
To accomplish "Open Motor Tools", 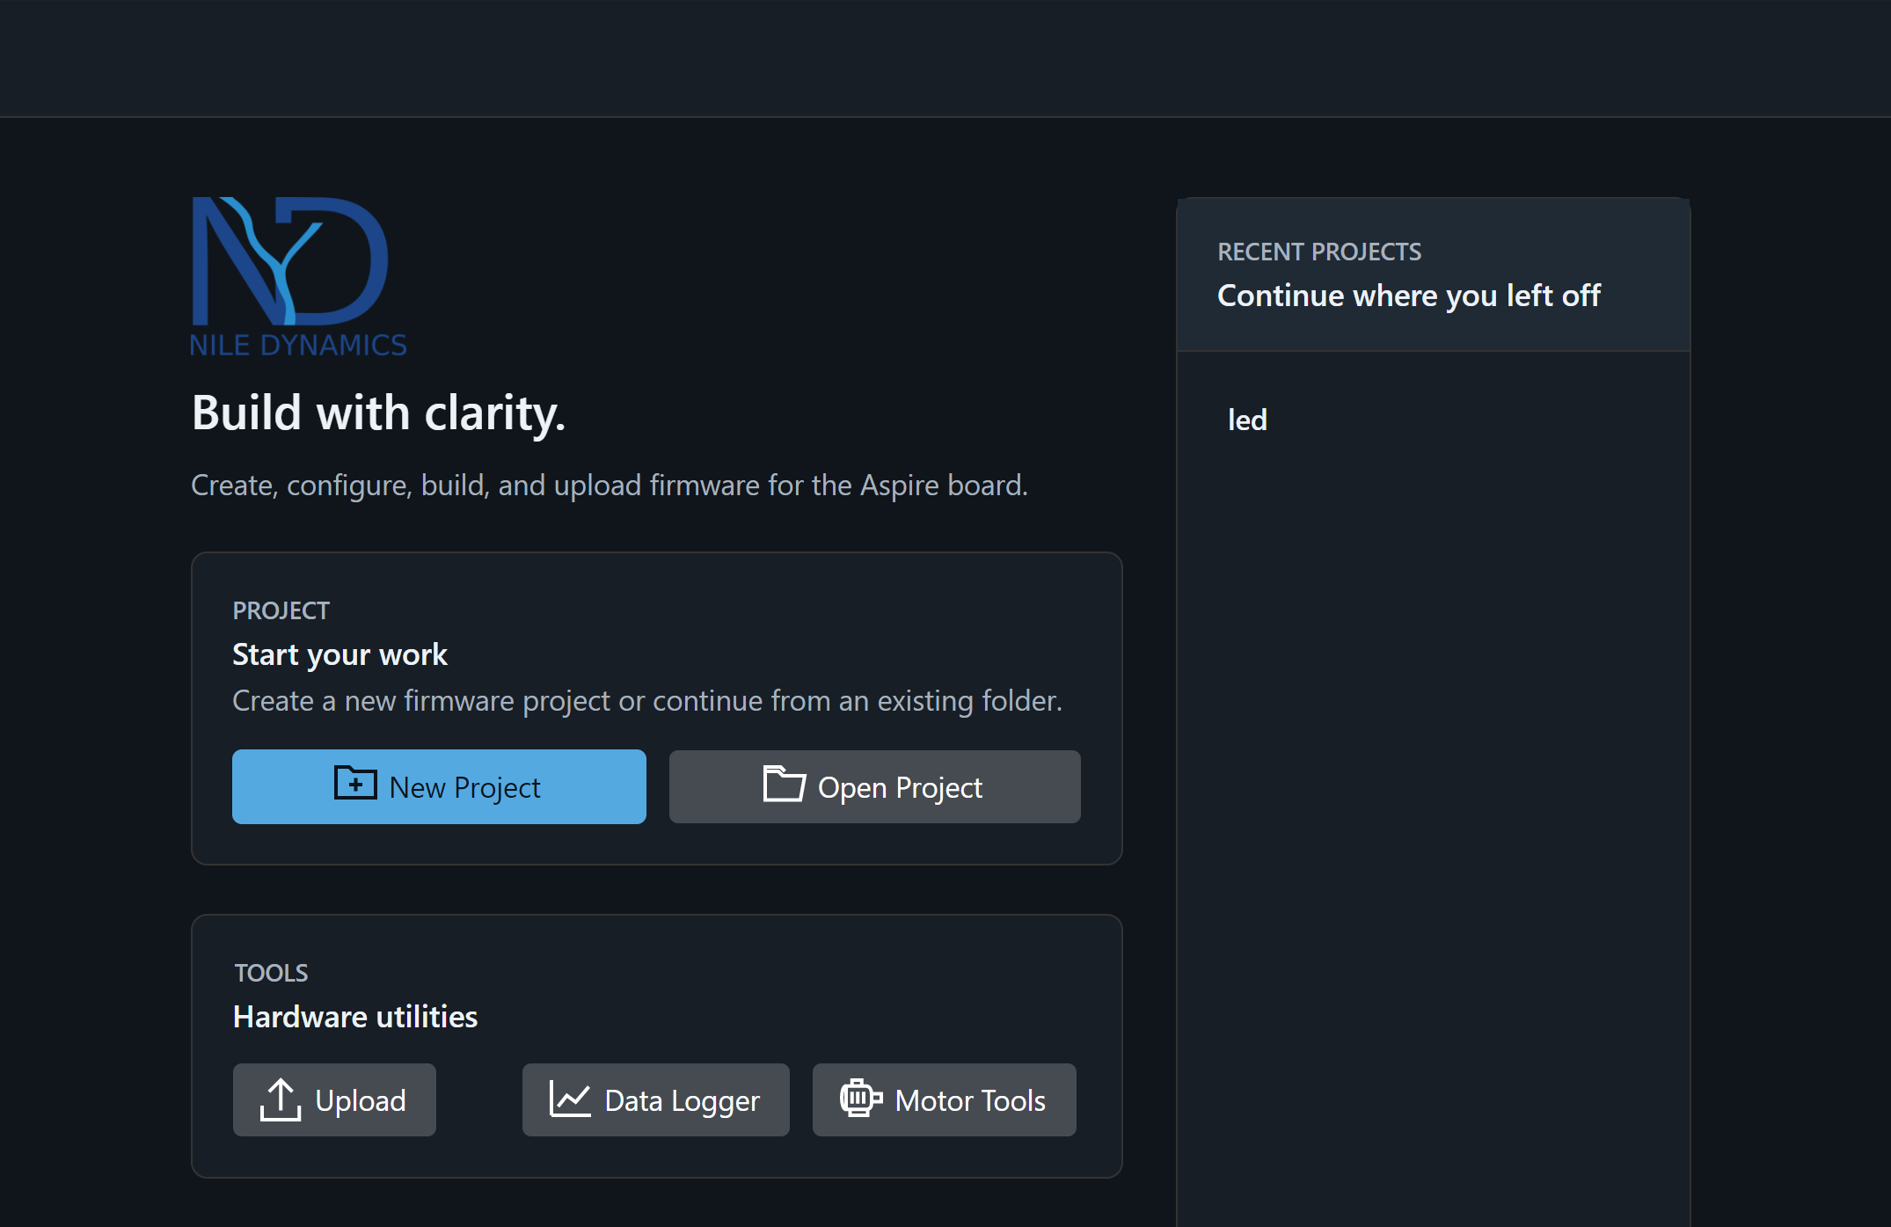I will pos(944,1099).
